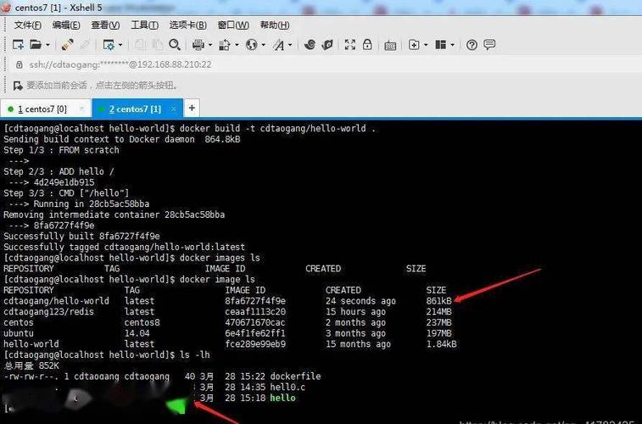Close the '2 centos7 [1]' tab
This screenshot has height=424, width=642.
click(x=174, y=109)
